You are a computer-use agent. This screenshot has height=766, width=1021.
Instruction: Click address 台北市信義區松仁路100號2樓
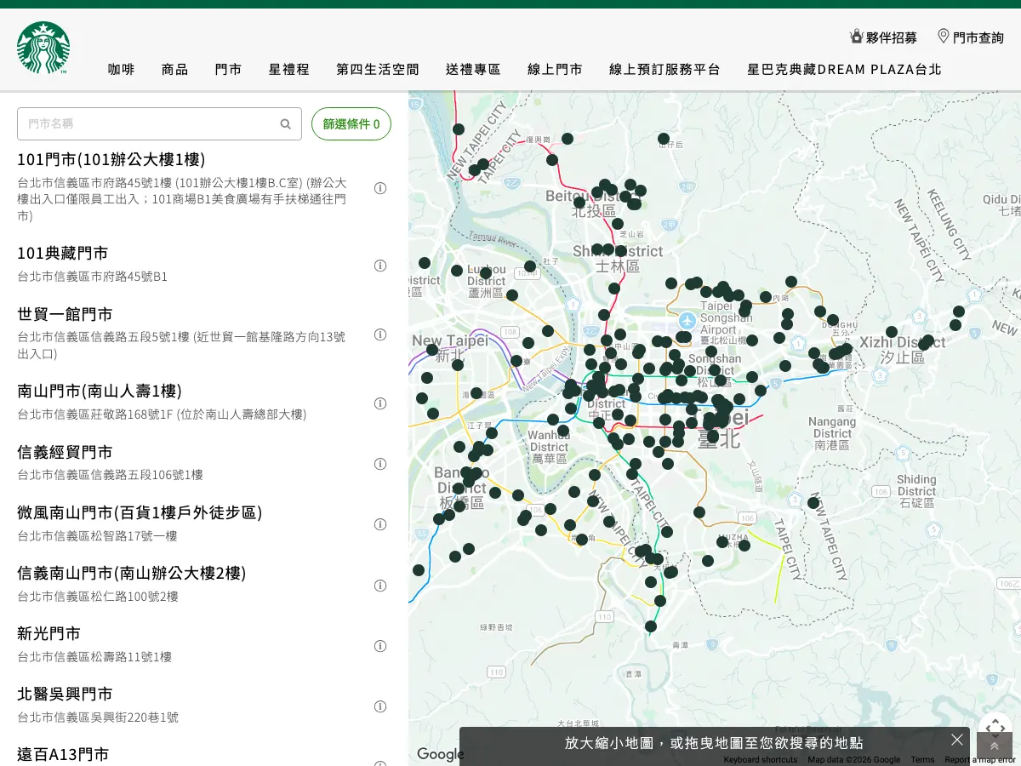tap(98, 597)
